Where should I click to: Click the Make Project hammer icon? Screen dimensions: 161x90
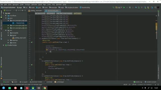pos(113,7)
